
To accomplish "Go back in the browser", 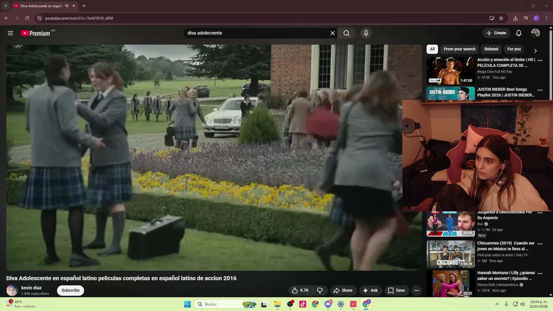I will point(6,18).
